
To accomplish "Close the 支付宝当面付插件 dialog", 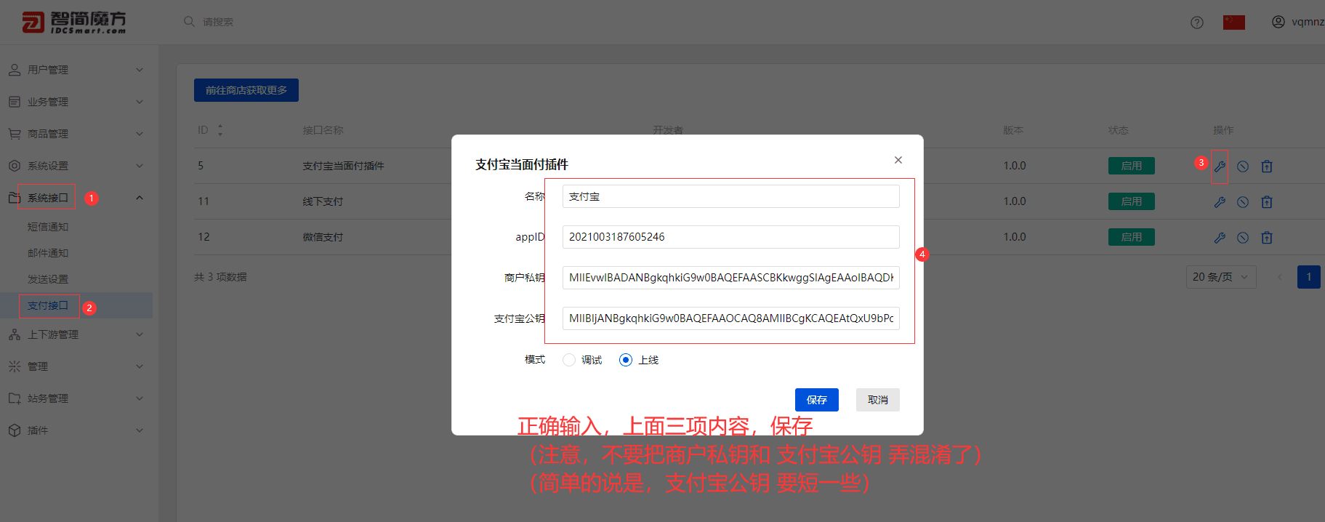I will tap(898, 160).
